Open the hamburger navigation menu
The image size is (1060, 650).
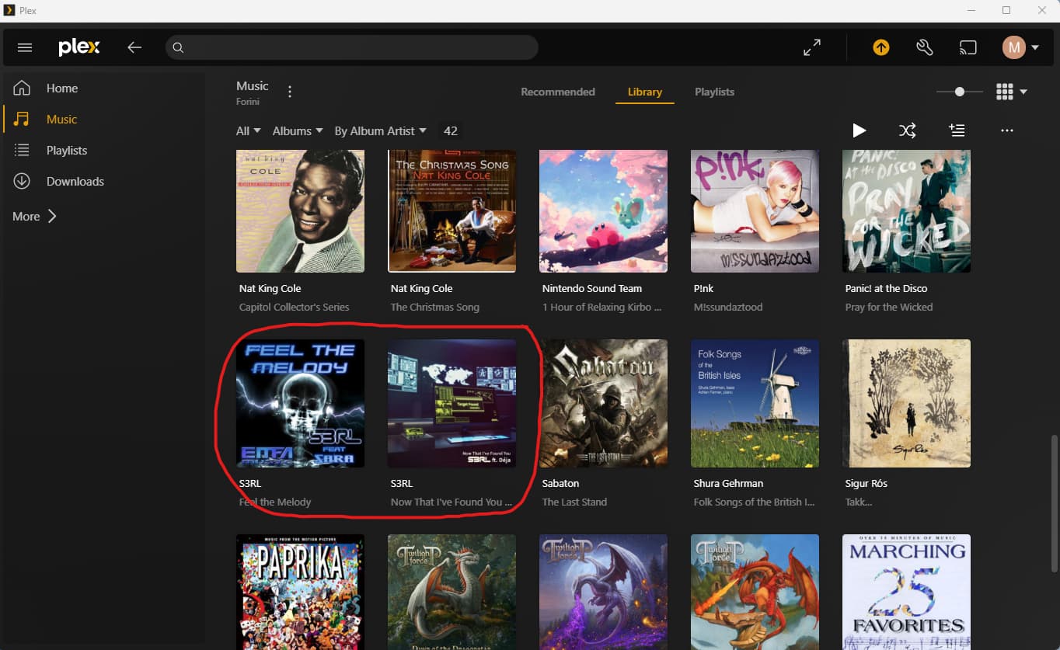coord(25,47)
